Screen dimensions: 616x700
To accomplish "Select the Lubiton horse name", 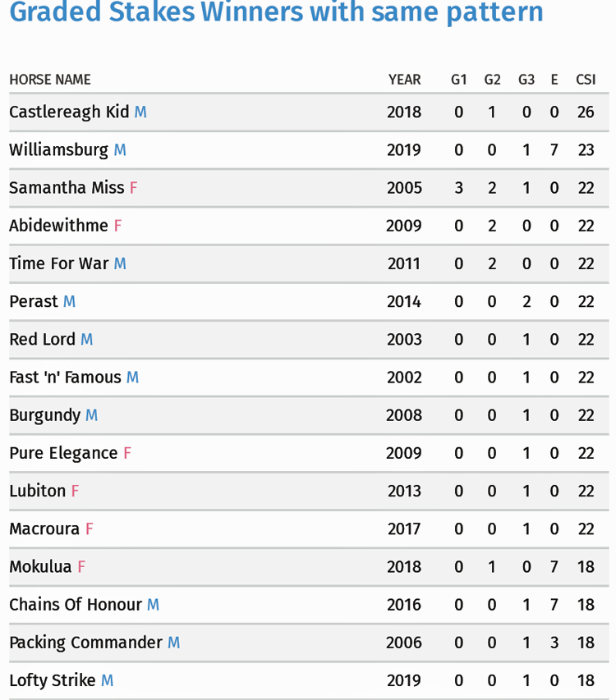I will (x=38, y=491).
